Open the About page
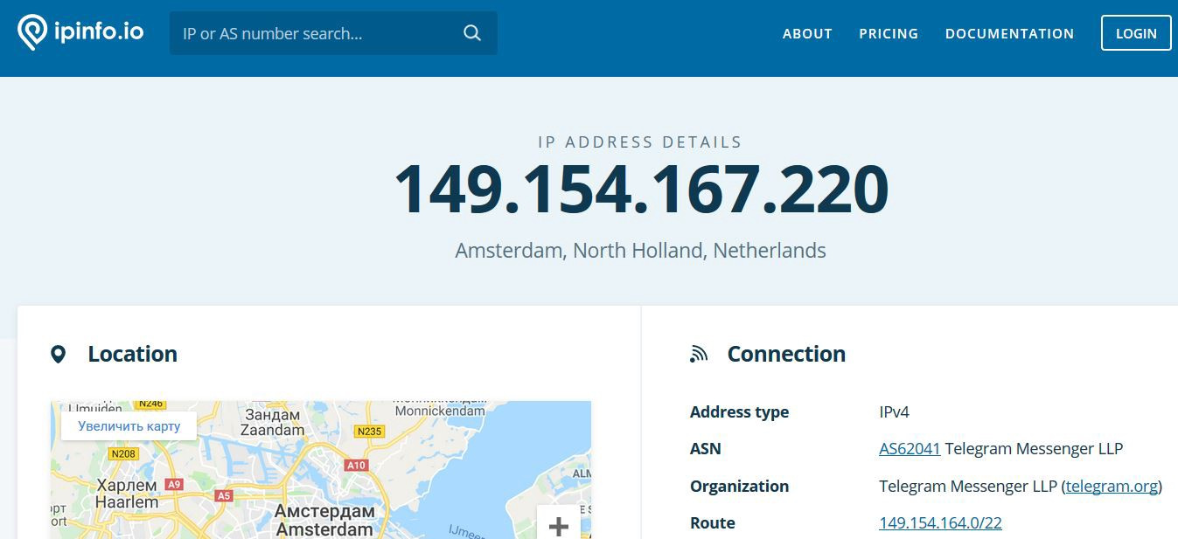1178x539 pixels. click(807, 33)
